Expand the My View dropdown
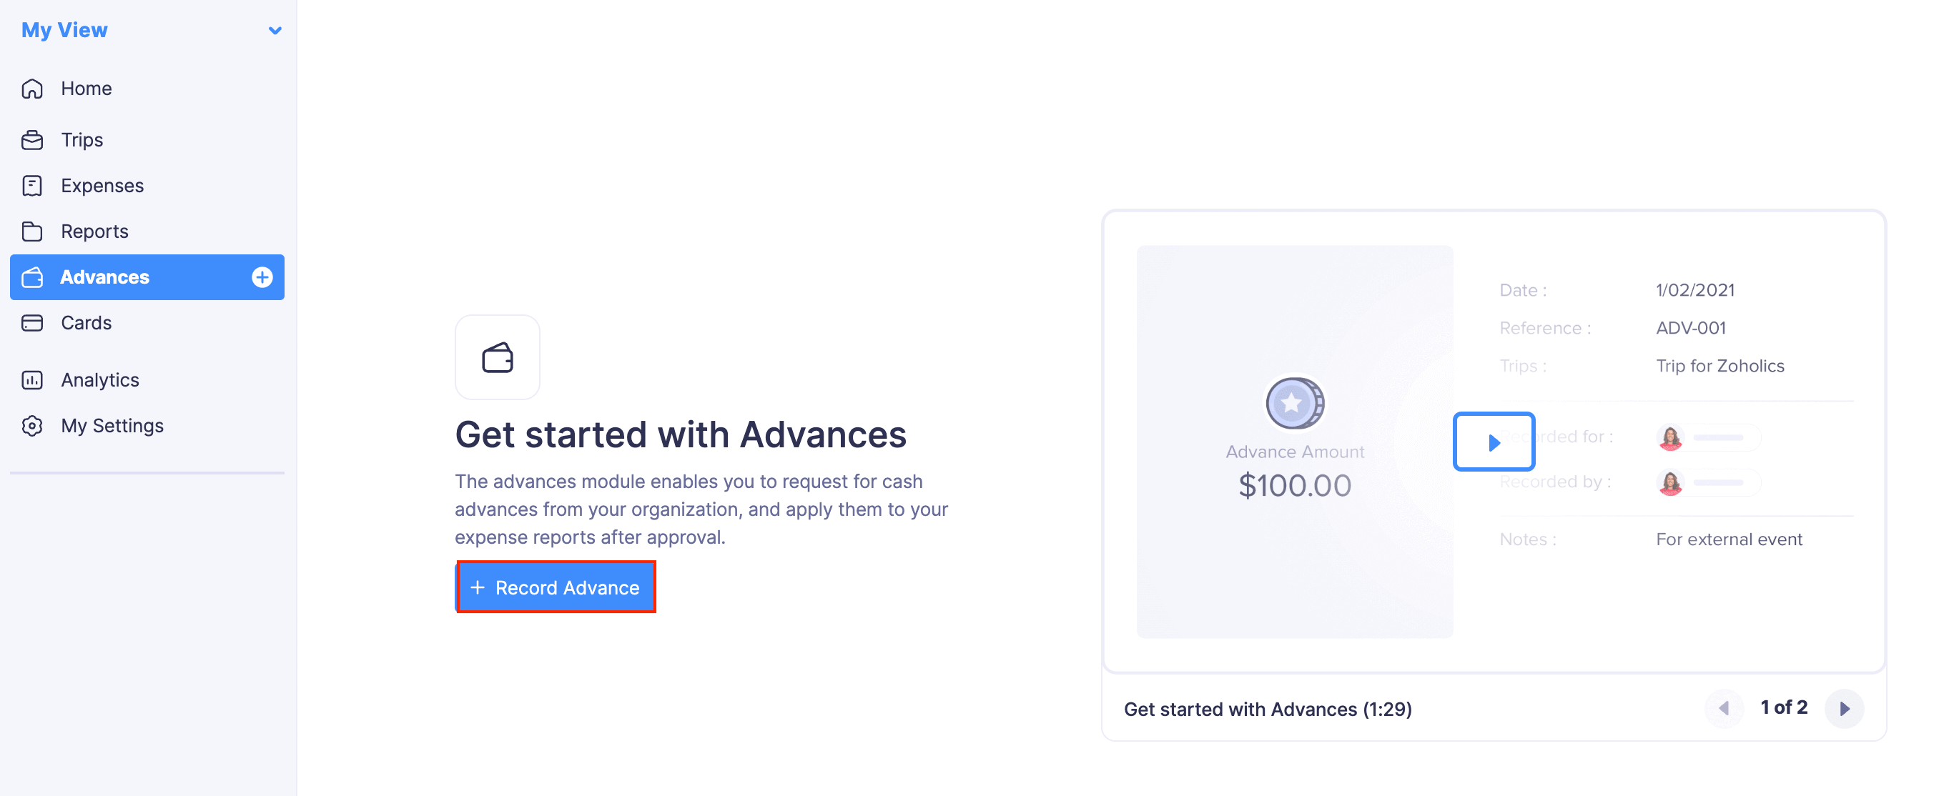The width and height of the screenshot is (1944, 796). [275, 30]
